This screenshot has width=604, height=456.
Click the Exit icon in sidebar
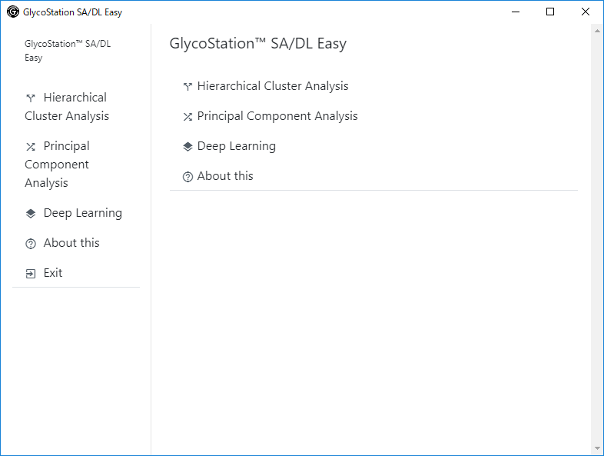click(31, 274)
